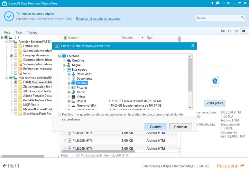Switch to the Tipo tab
This screenshot has width=249, height=174.
pos(19,32)
